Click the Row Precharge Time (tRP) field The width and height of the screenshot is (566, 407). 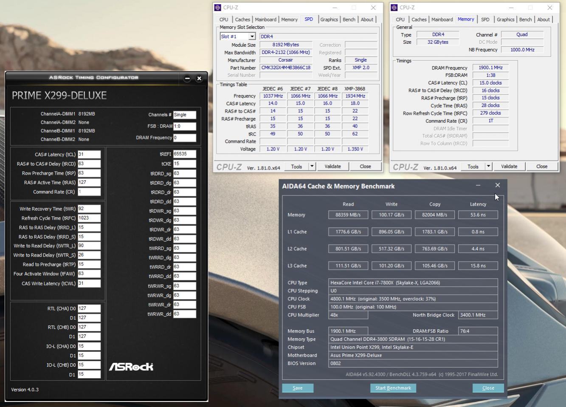[89, 173]
